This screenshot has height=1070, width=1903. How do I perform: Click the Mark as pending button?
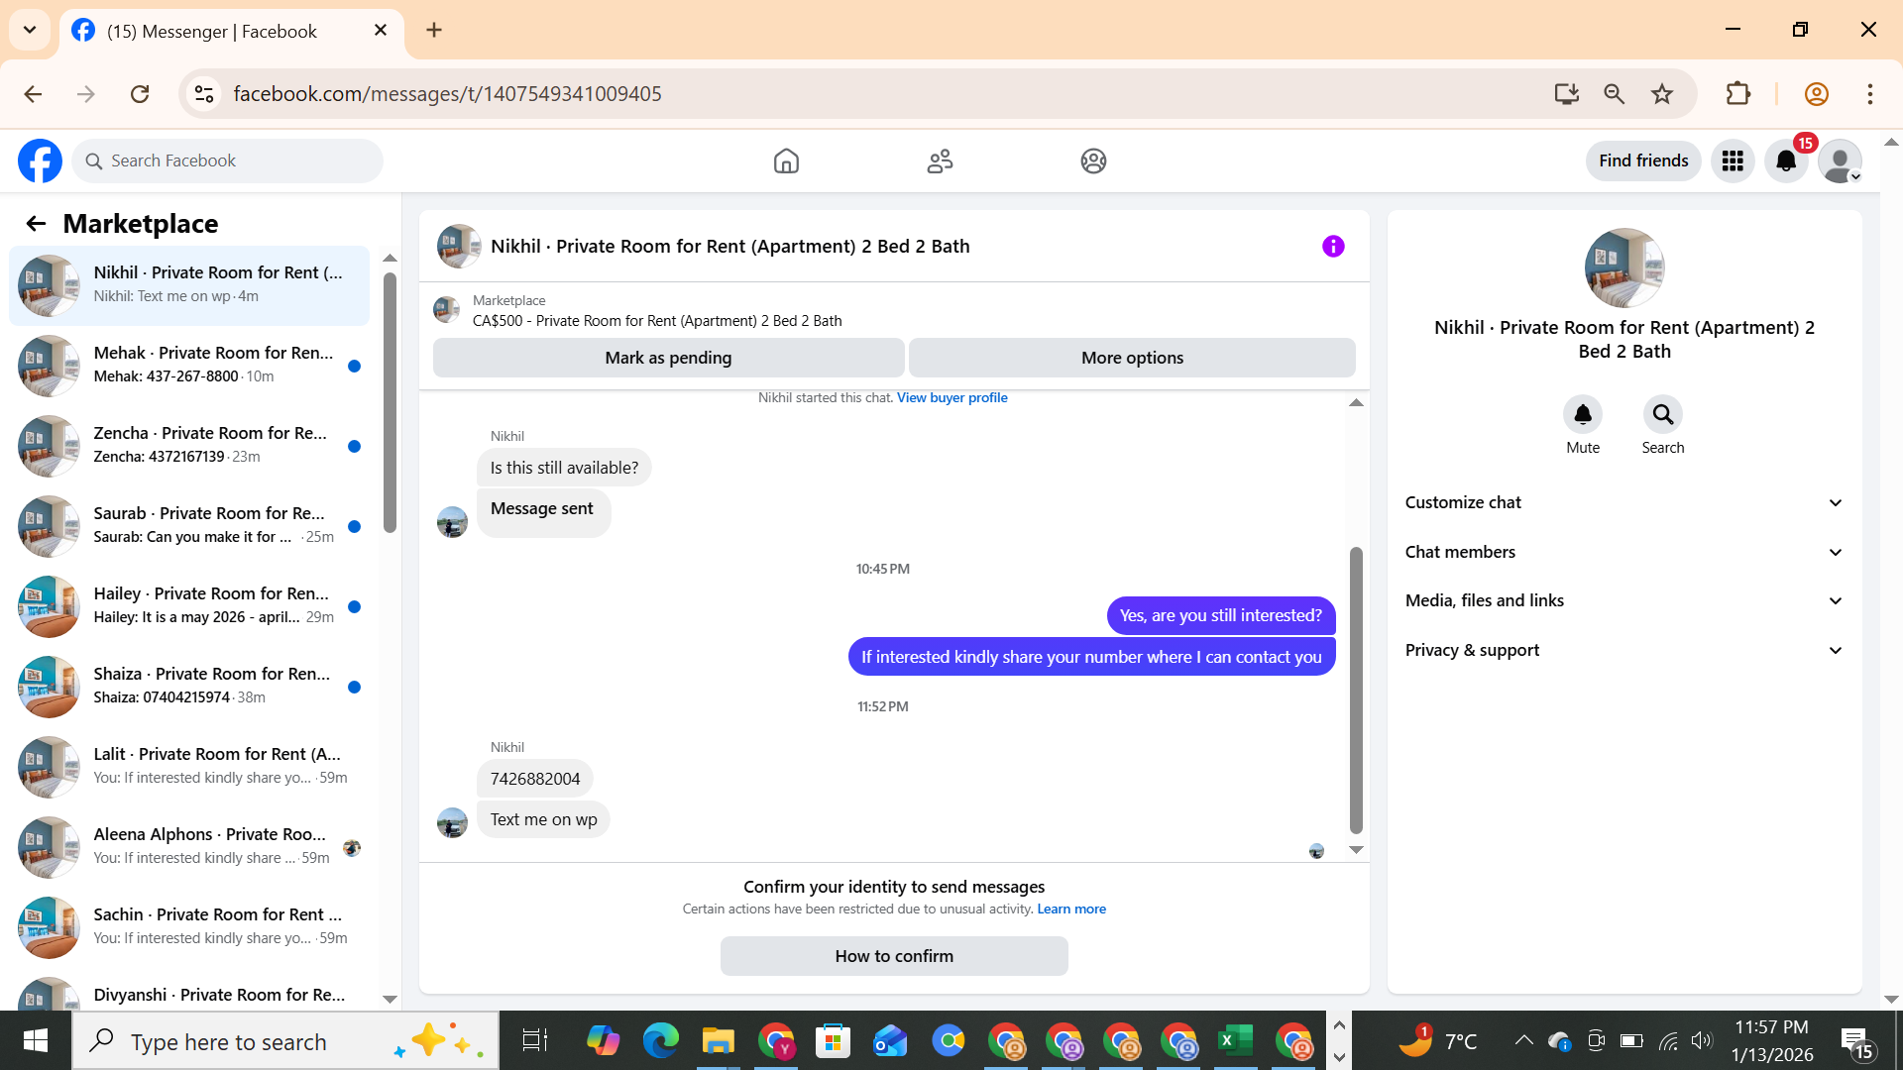[668, 358]
